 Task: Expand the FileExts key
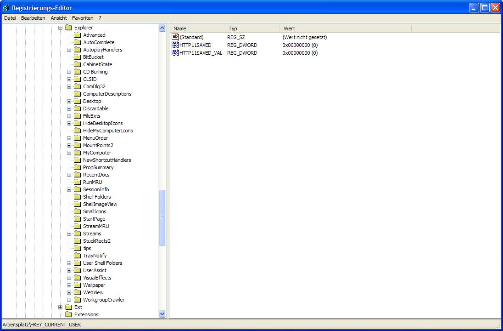click(69, 116)
